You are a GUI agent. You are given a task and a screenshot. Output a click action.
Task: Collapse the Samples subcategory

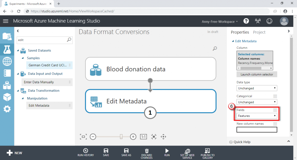23,58
